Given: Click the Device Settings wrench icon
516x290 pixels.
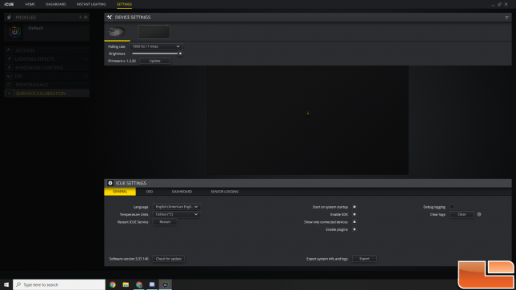Looking at the screenshot, I should 110,17.
